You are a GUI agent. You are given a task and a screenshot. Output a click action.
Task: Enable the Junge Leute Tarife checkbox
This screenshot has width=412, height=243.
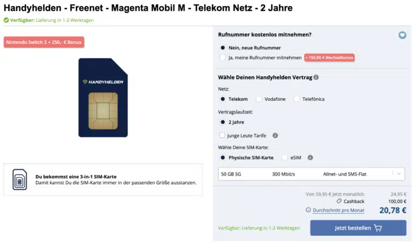coord(222,135)
